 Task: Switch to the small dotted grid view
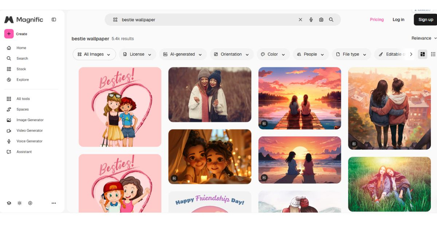pos(433,54)
